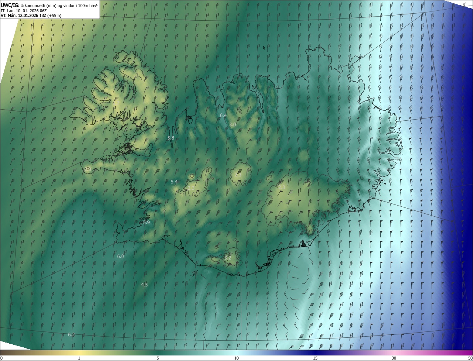Click the 5.8 value on the map

(x=171, y=138)
